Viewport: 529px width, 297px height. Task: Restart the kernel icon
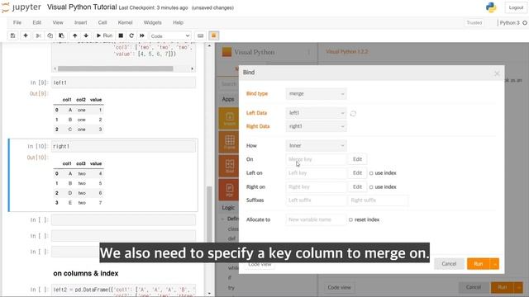131,35
